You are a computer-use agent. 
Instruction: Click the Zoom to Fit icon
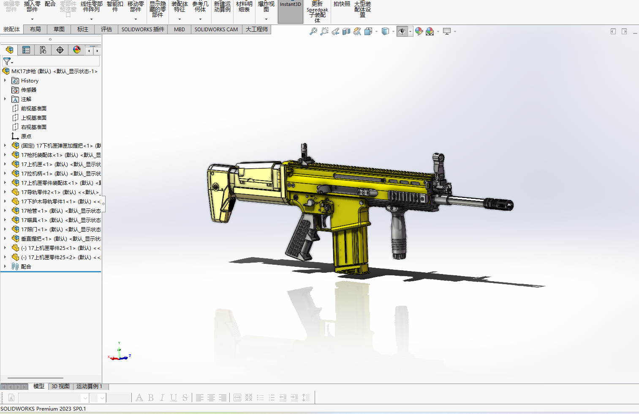313,31
